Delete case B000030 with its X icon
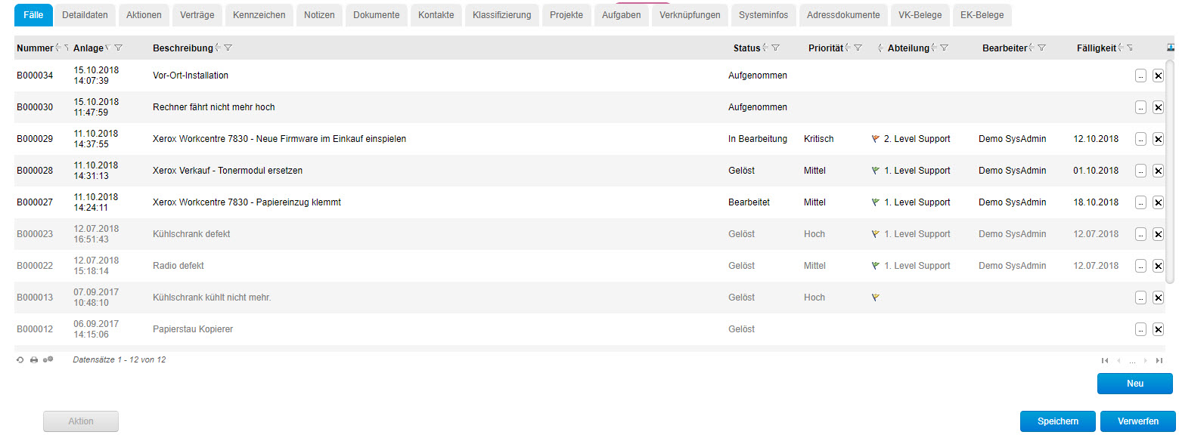 (1158, 107)
